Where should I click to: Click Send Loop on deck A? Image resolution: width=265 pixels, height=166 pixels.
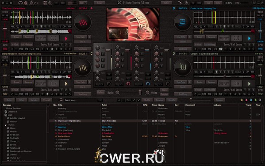pyautogui.click(x=82, y=49)
